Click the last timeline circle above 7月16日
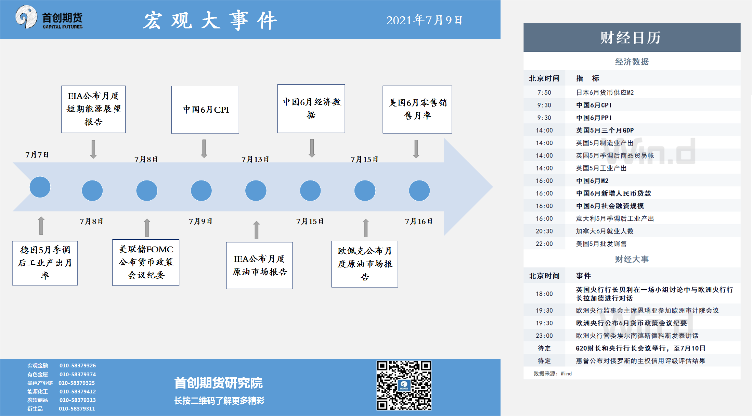 coord(419,191)
